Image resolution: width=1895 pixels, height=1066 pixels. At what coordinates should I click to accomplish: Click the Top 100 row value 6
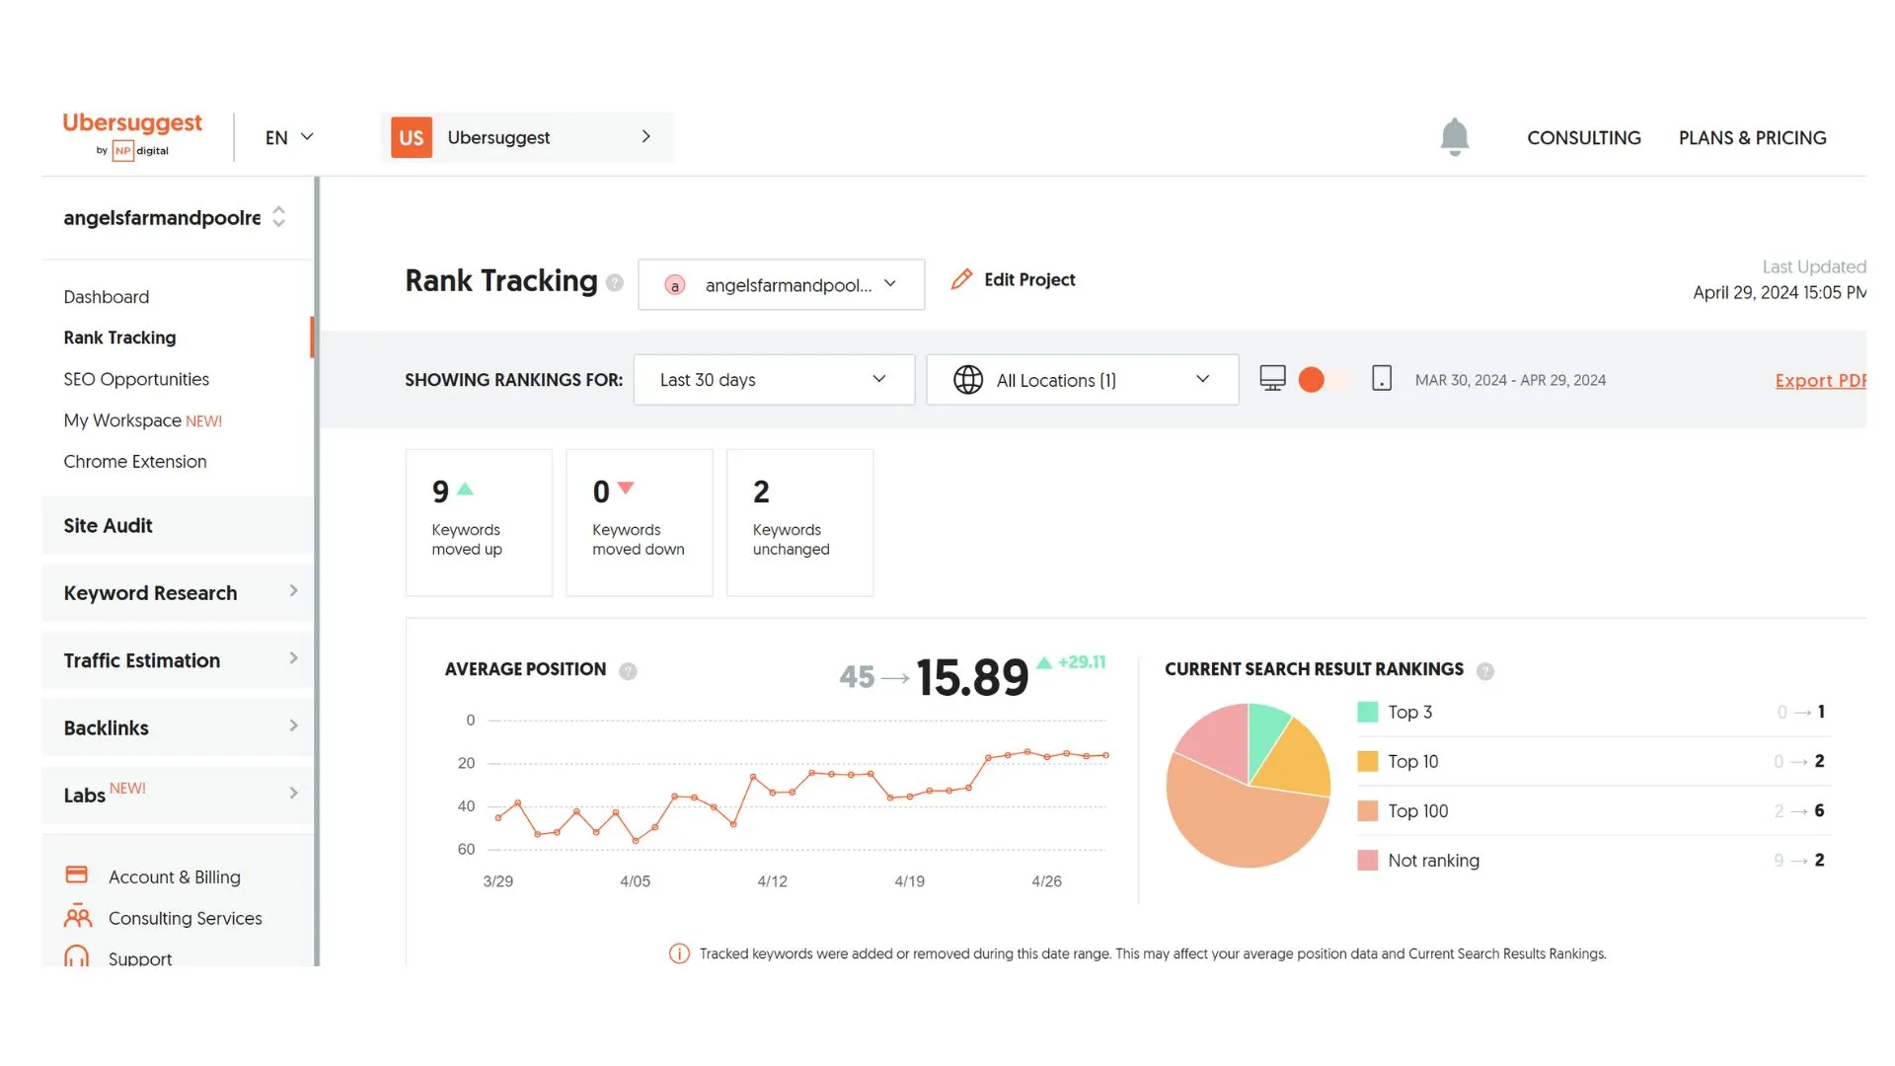[x=1819, y=810]
